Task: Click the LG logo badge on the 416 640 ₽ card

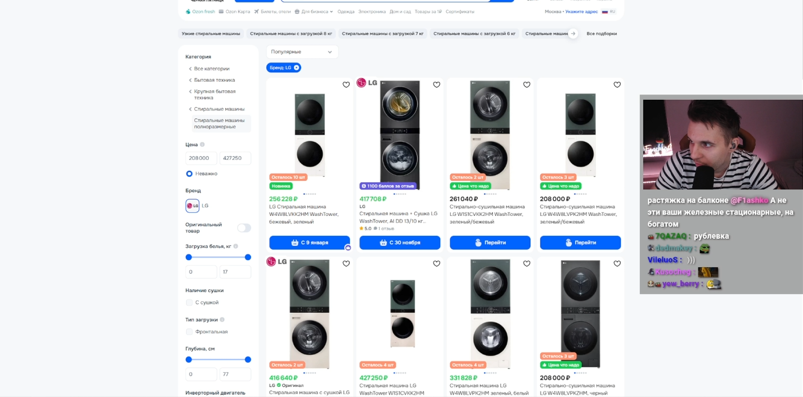Action: tap(277, 262)
